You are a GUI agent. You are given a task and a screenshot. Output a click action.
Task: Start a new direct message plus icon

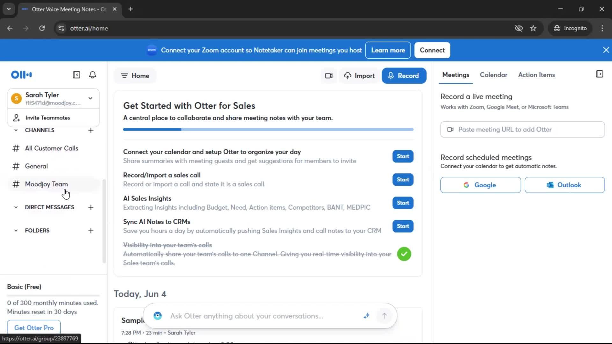point(91,207)
